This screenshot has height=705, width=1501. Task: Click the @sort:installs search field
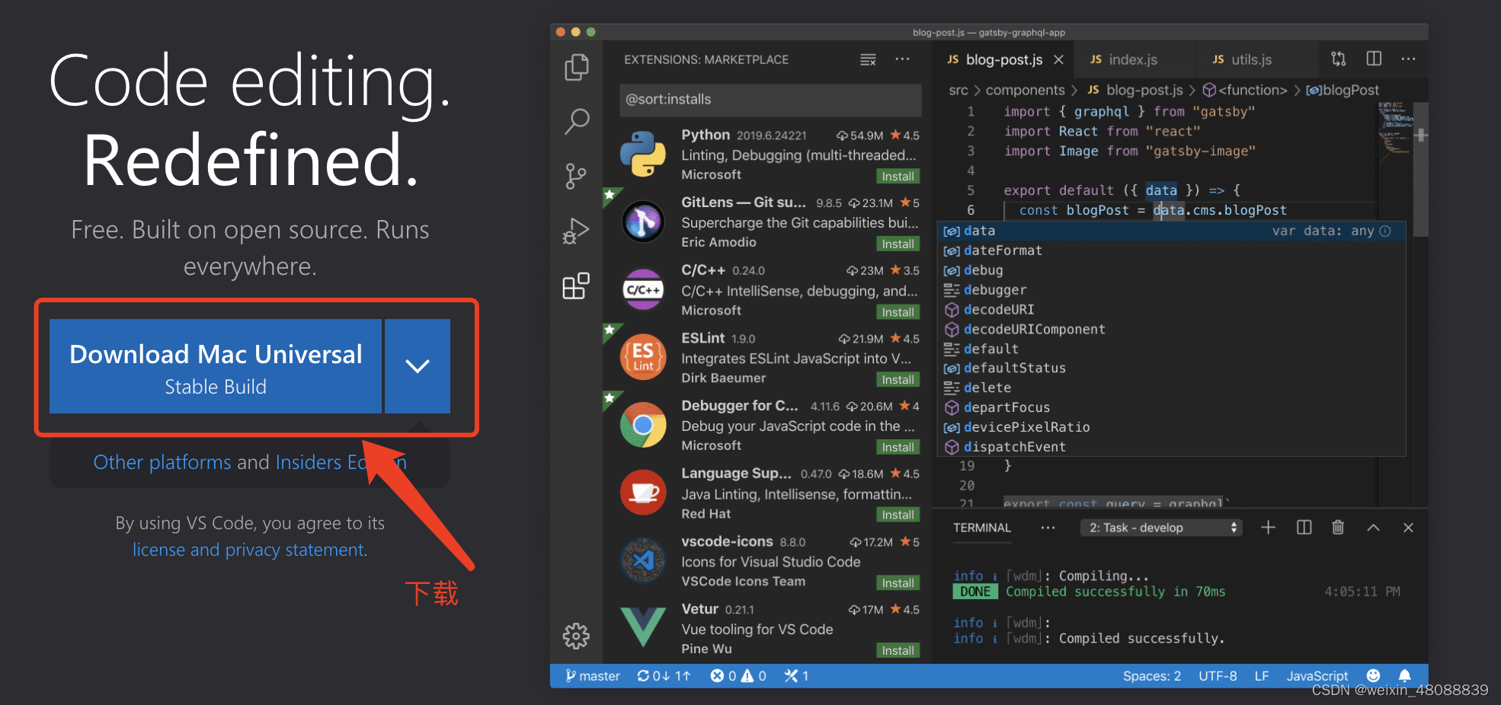[770, 100]
